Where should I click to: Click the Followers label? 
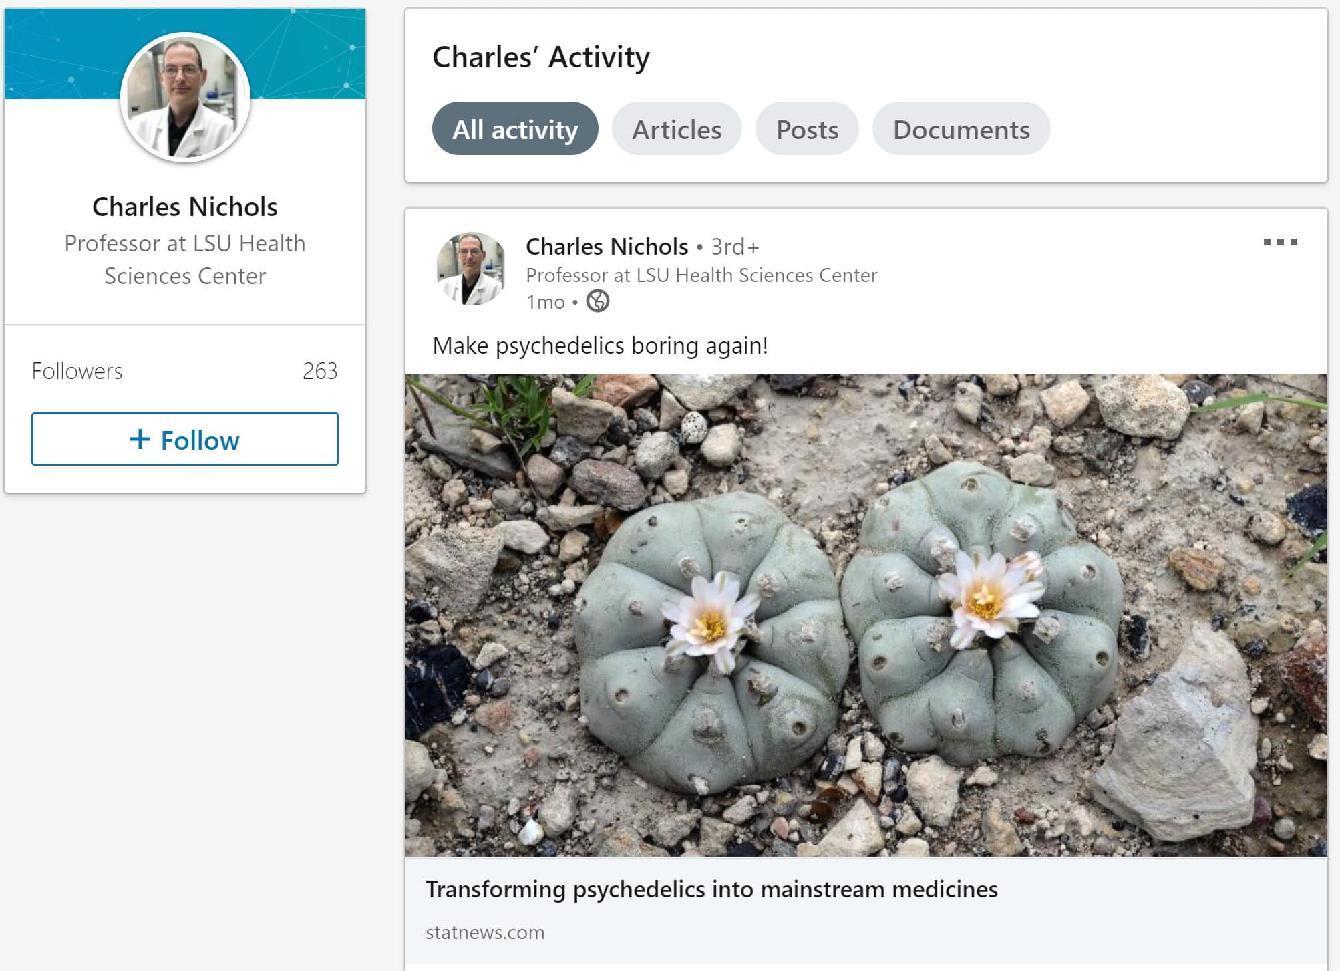point(77,371)
